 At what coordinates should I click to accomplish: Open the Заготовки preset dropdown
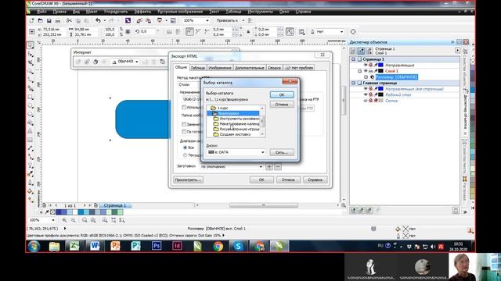(x=261, y=166)
